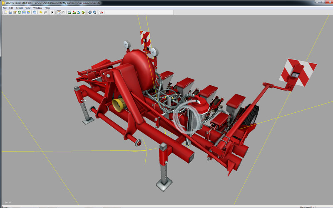333x208 pixels.
Task: Open the File menu
Action: tap(5, 8)
